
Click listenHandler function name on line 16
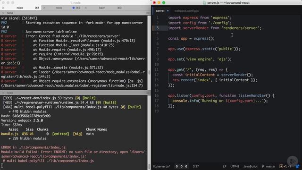252,95
